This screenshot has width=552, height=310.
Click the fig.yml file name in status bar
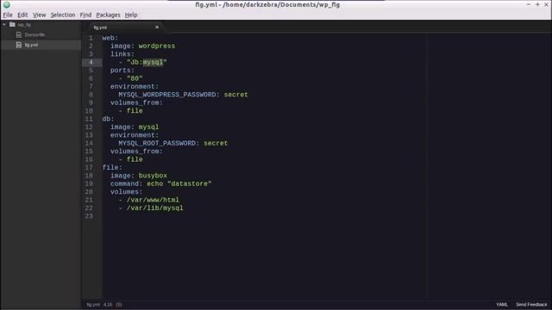click(x=93, y=305)
